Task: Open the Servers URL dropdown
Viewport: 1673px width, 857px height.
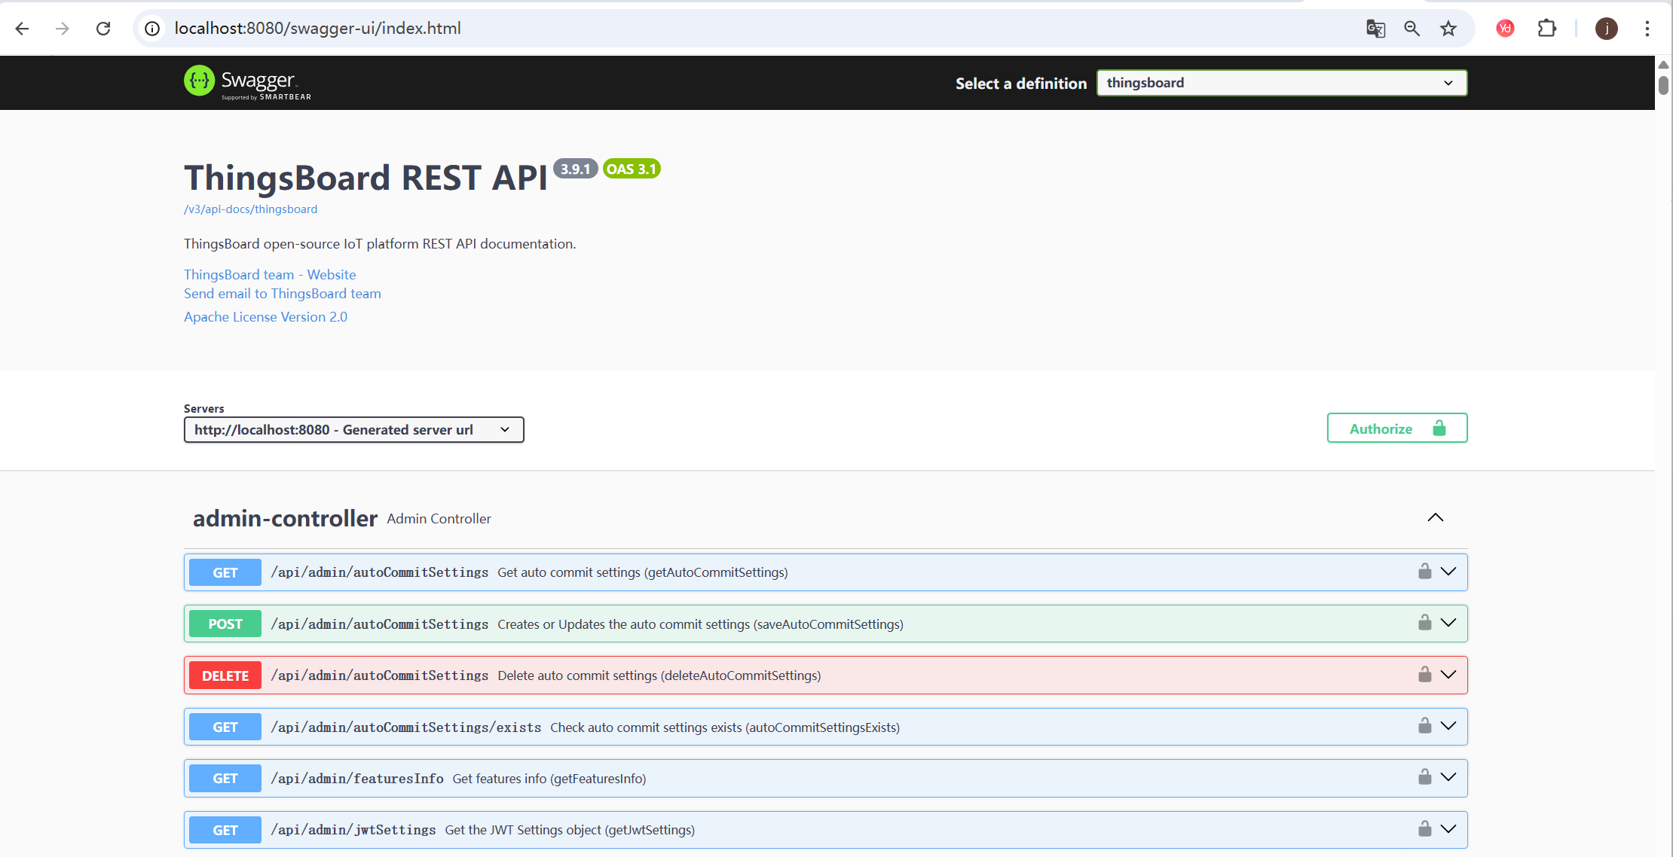Action: click(353, 430)
